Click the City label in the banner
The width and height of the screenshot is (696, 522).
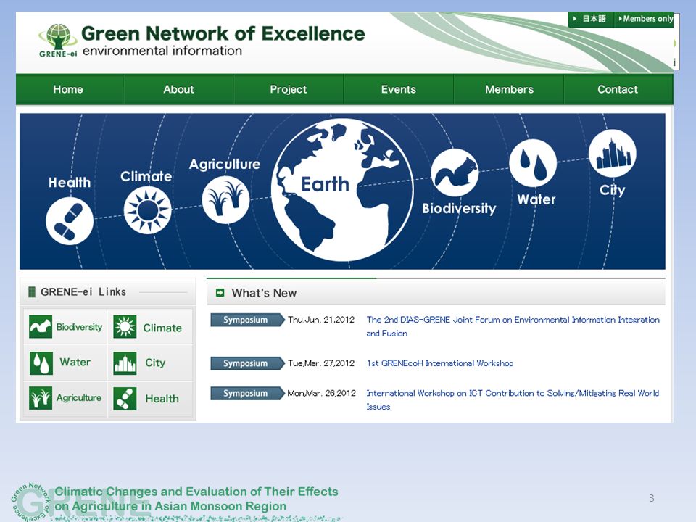[613, 190]
